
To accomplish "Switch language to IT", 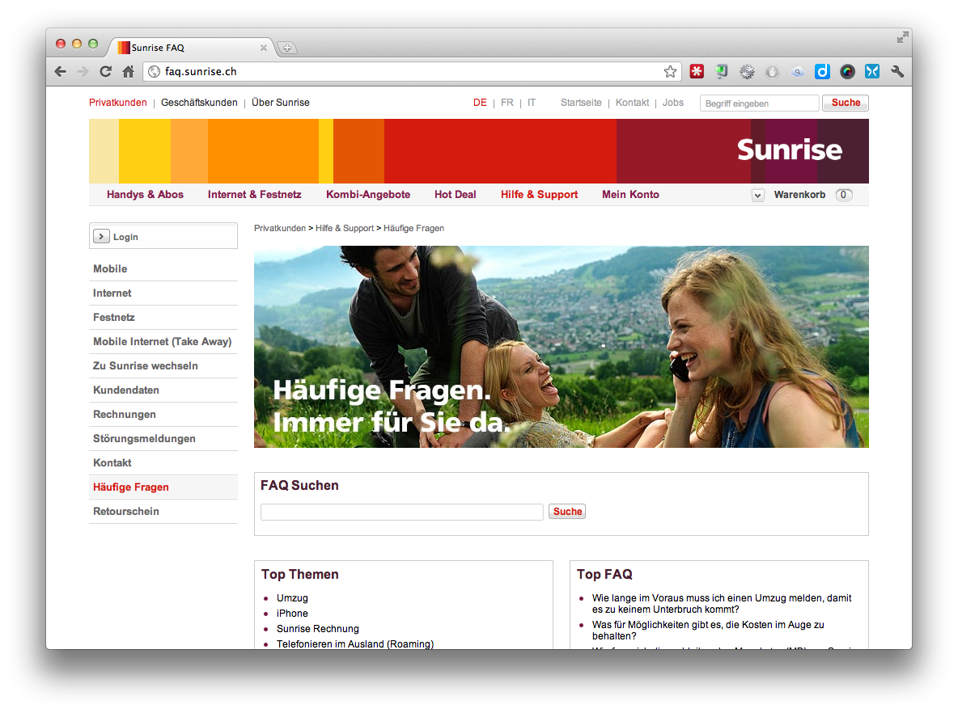I will pos(532,103).
